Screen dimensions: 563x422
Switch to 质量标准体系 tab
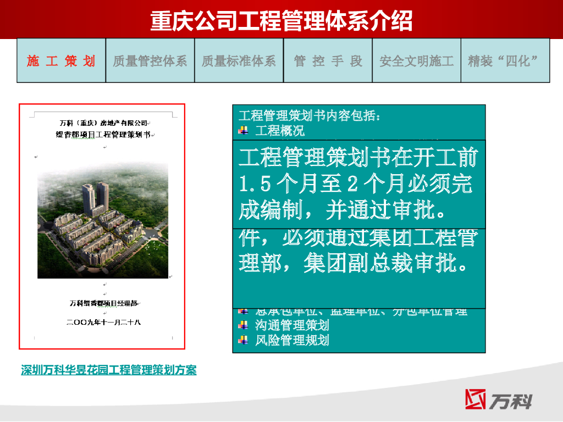point(239,60)
